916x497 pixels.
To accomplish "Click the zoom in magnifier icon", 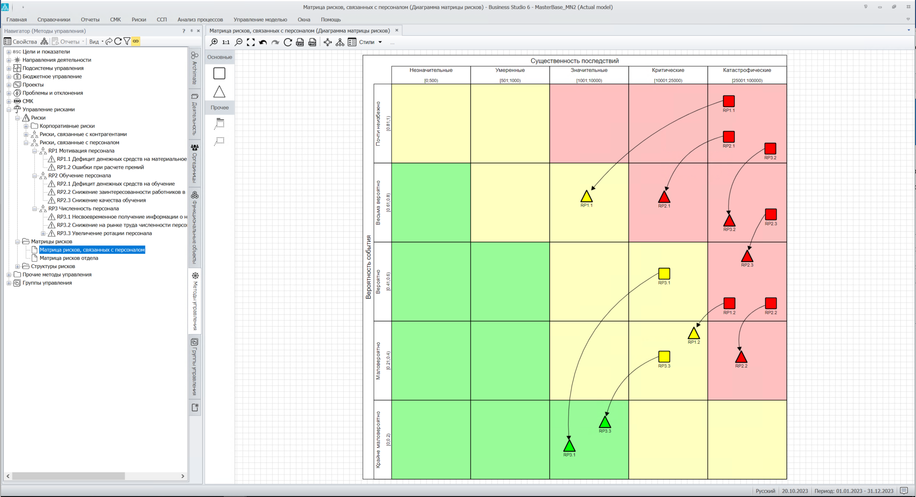I will (x=214, y=42).
